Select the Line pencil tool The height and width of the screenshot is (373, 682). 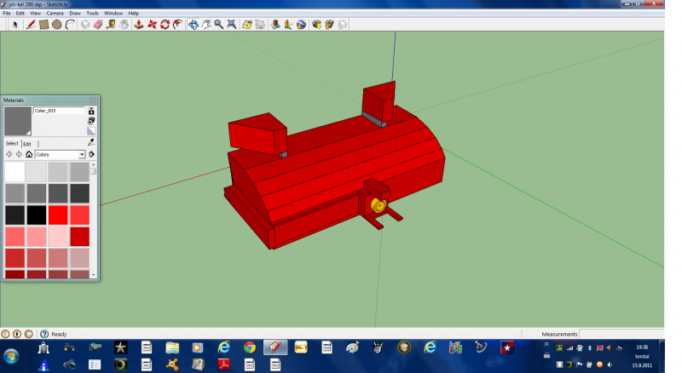pos(31,25)
